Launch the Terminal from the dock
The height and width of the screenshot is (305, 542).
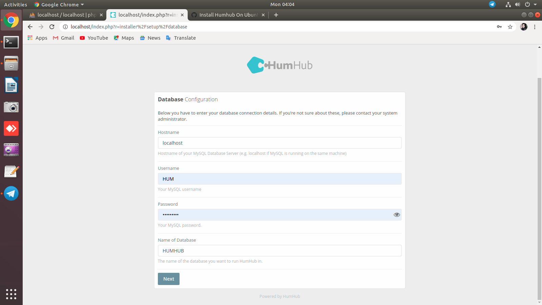point(11,42)
